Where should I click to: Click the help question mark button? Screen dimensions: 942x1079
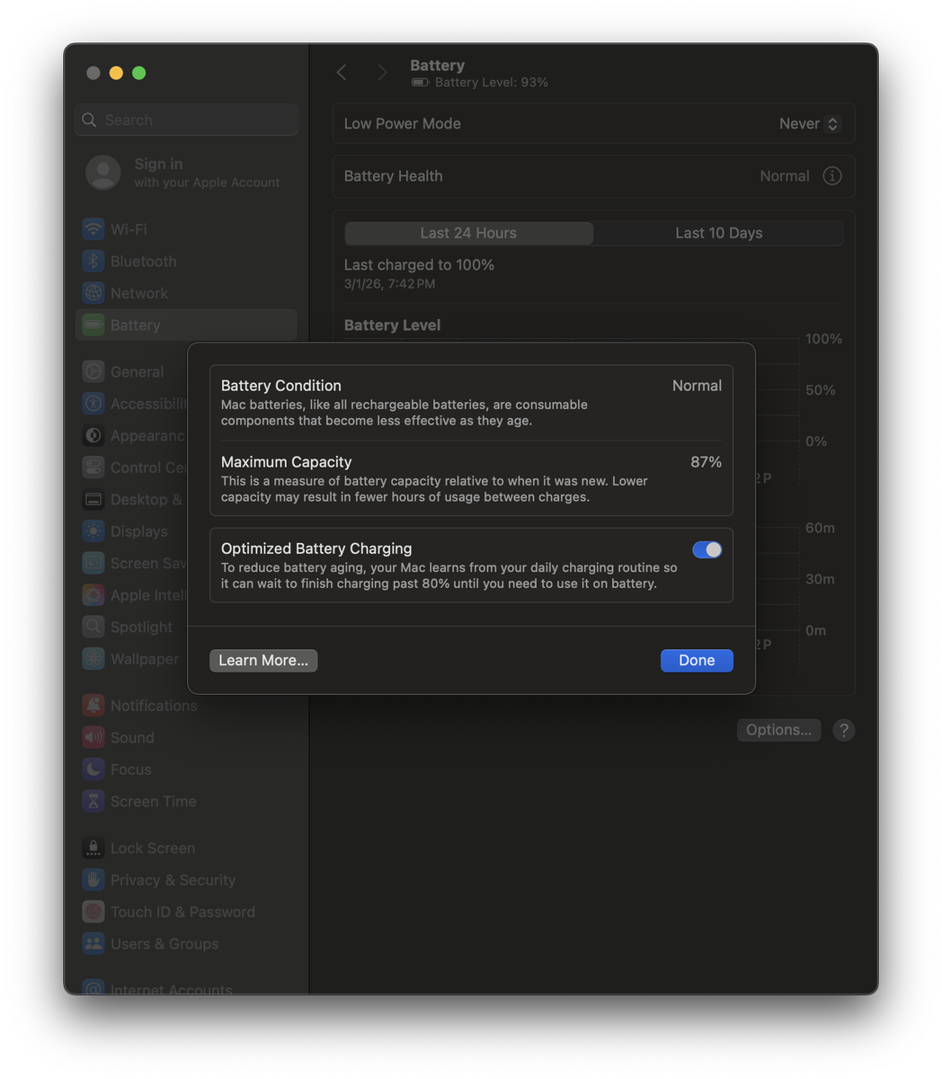[843, 730]
